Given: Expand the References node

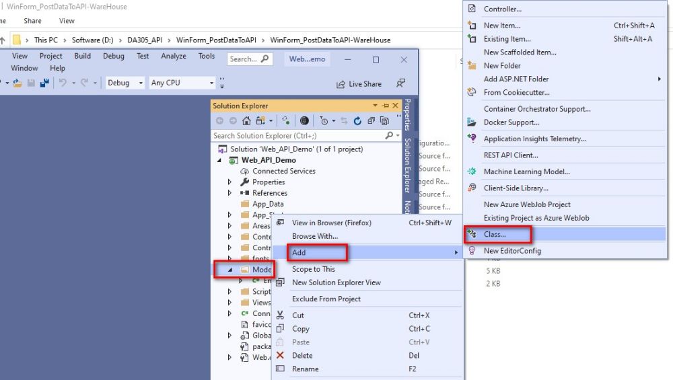Looking at the screenshot, I should click(x=229, y=193).
